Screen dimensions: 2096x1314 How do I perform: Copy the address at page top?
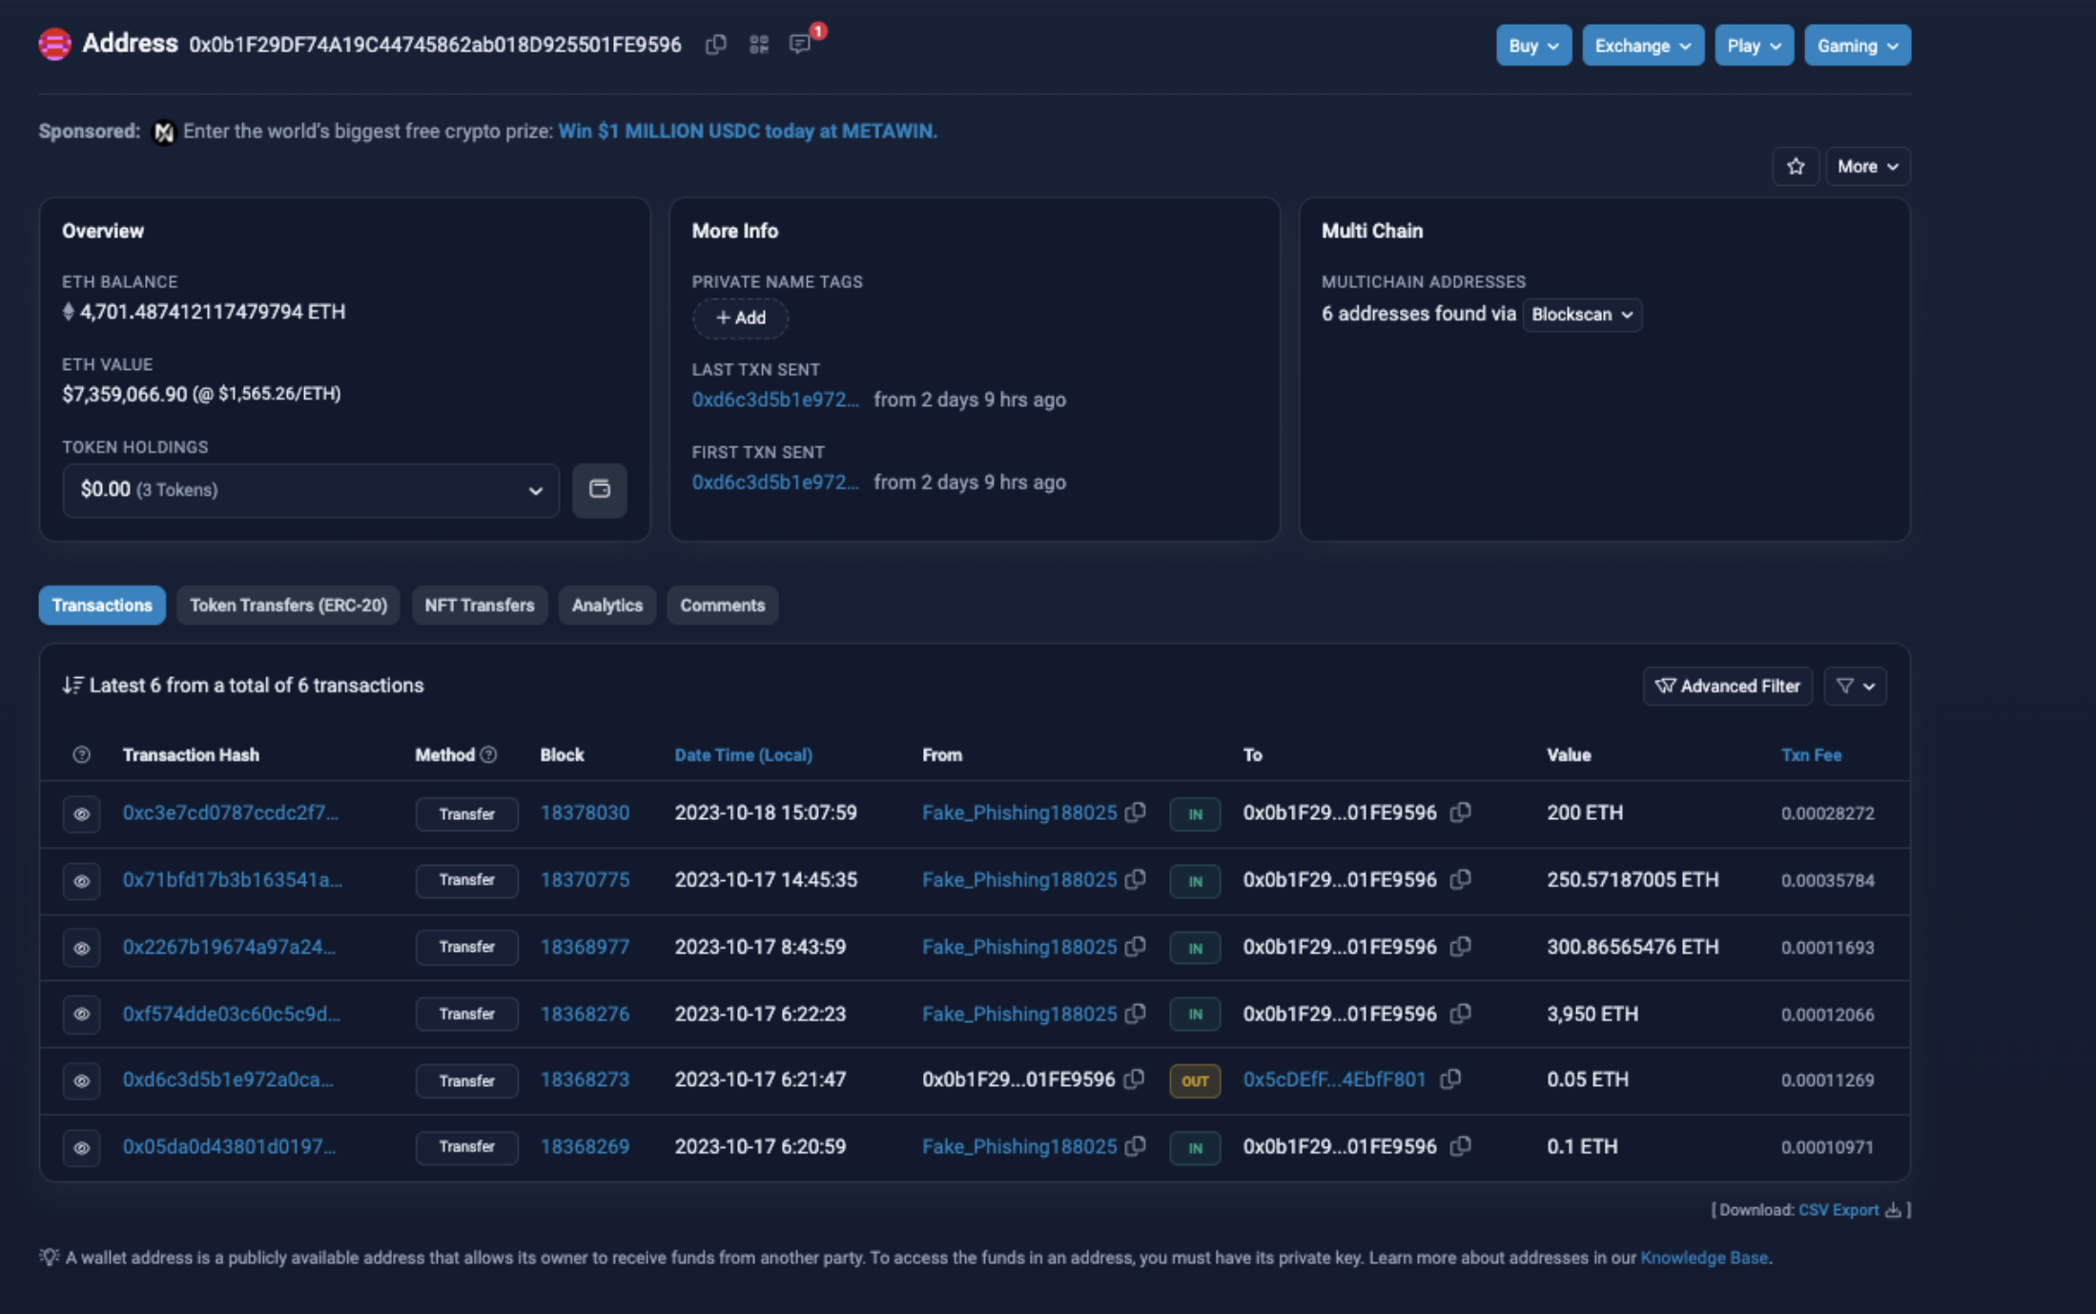715,45
